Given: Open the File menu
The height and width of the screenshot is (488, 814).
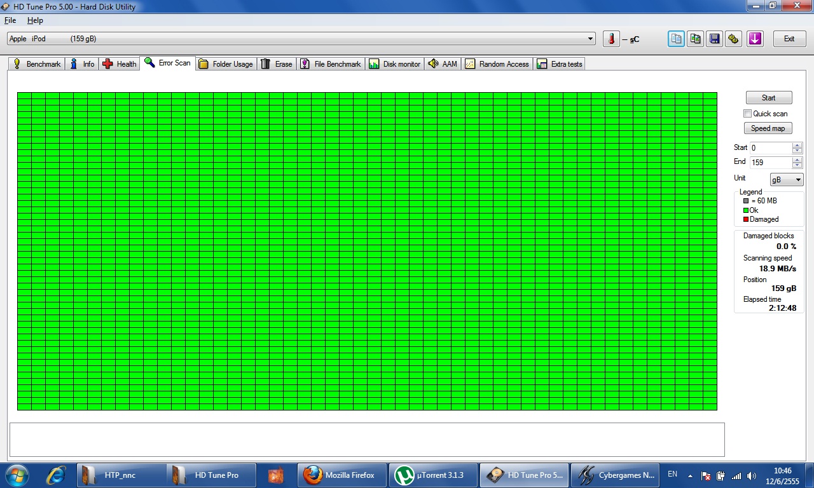Looking at the screenshot, I should 10,20.
